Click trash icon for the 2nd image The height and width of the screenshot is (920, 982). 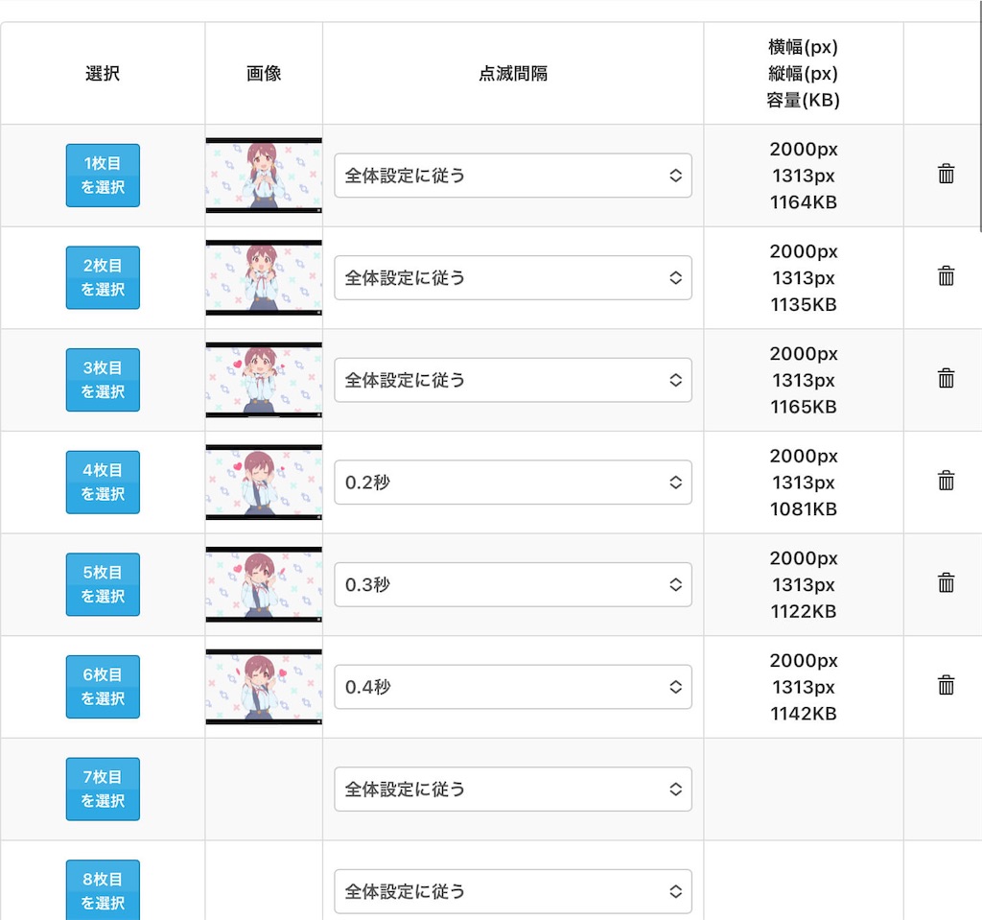(x=946, y=275)
